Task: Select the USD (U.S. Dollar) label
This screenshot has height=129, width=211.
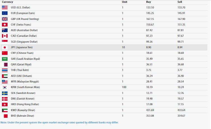Action: click(20, 7)
